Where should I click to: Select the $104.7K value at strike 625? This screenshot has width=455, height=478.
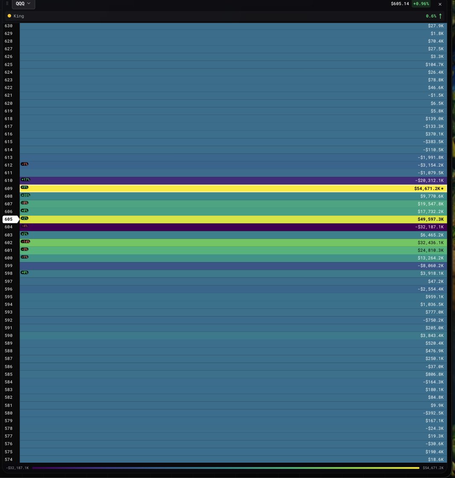click(x=435, y=65)
